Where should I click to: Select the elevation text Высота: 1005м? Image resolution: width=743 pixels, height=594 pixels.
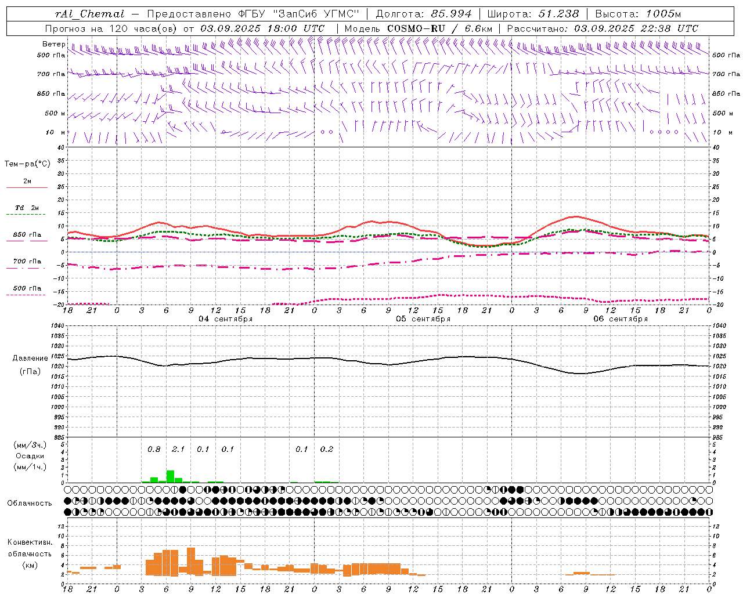[x=638, y=15]
